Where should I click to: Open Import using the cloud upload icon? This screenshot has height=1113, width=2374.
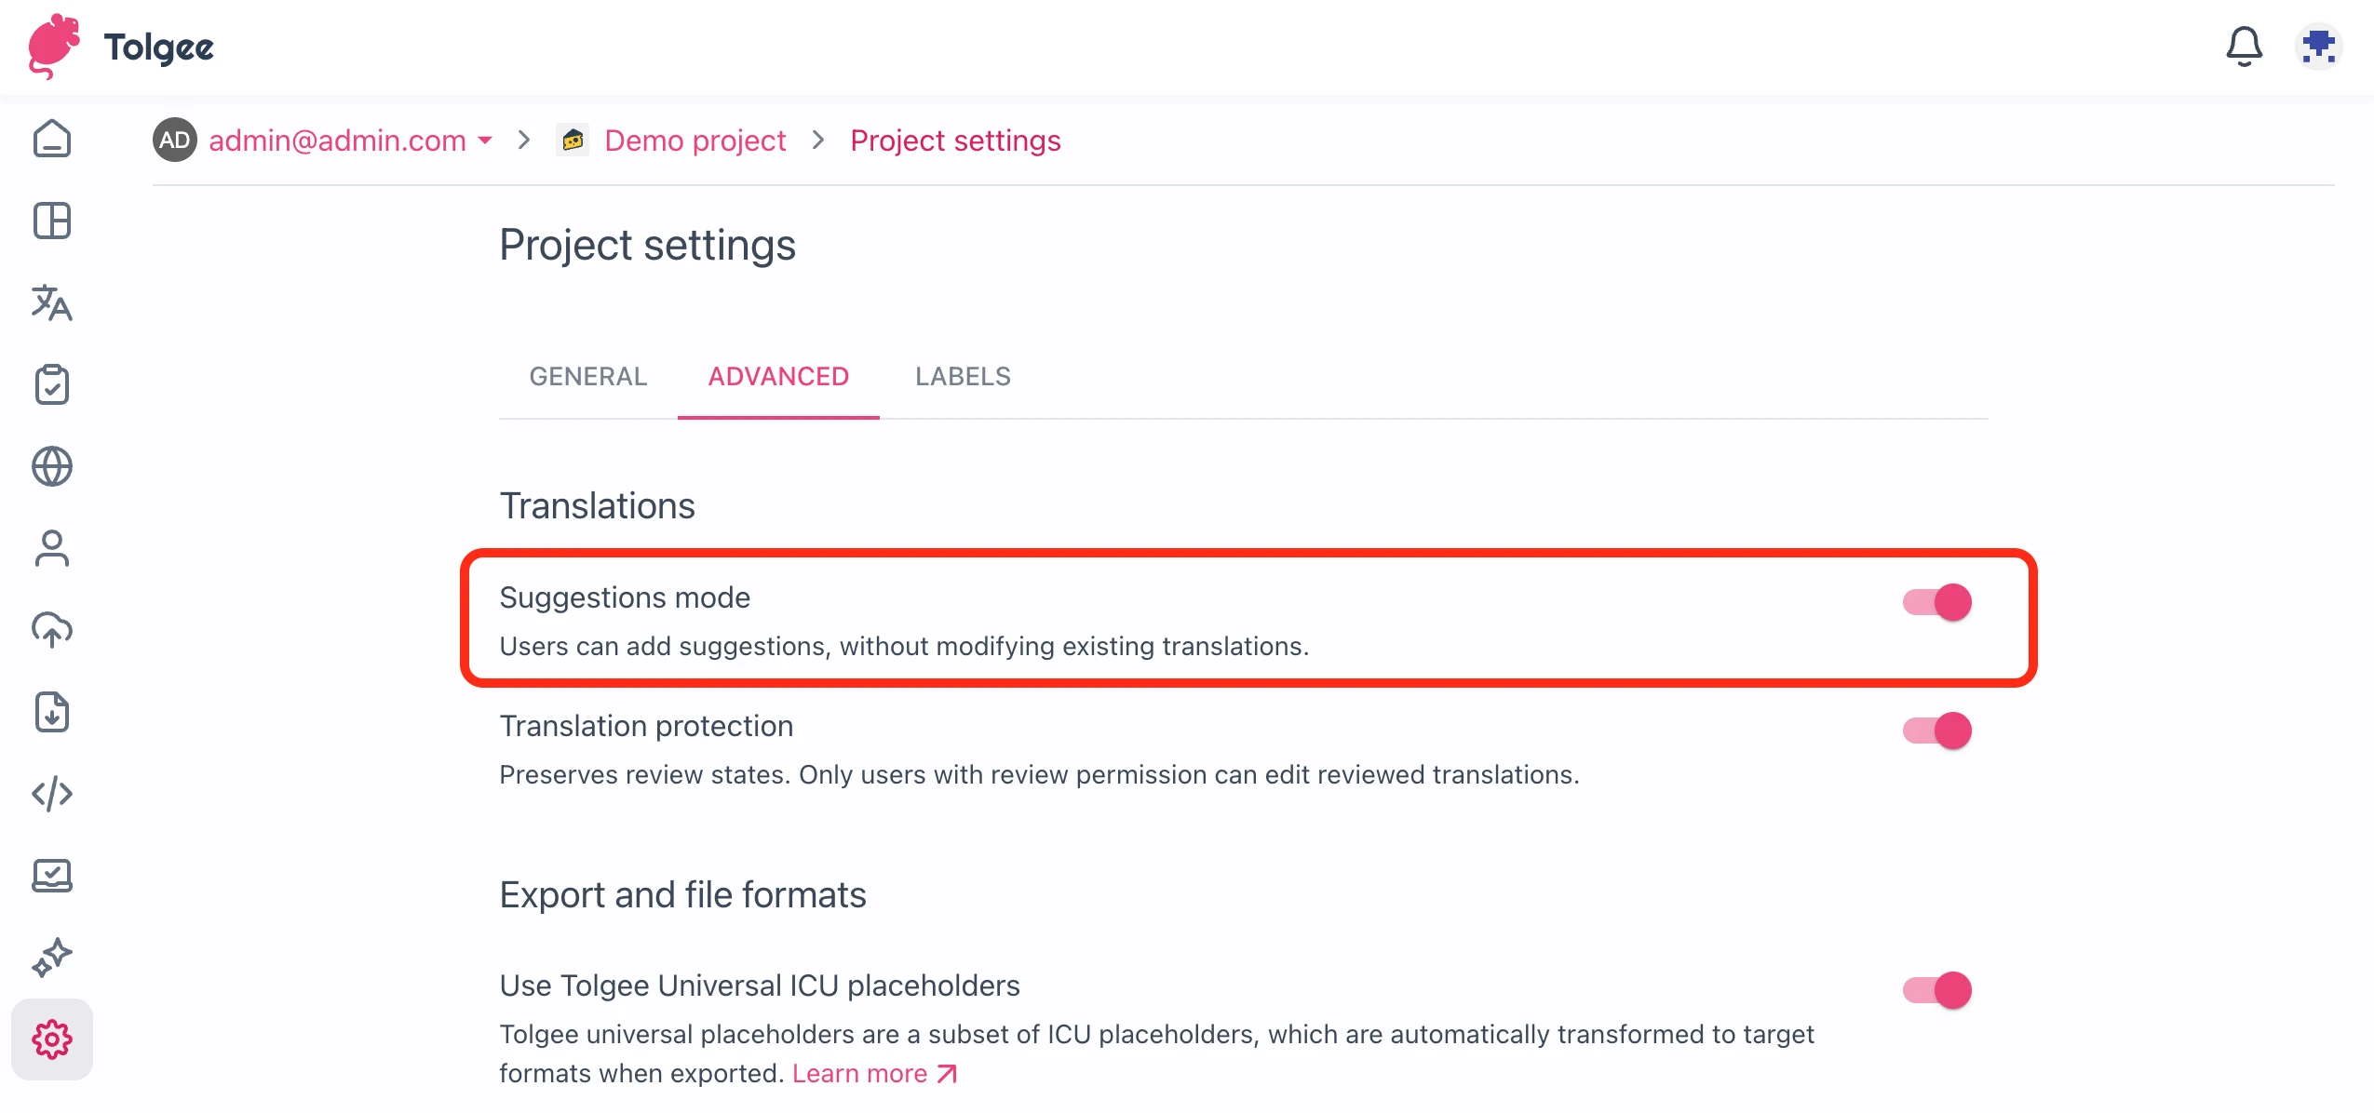click(52, 631)
